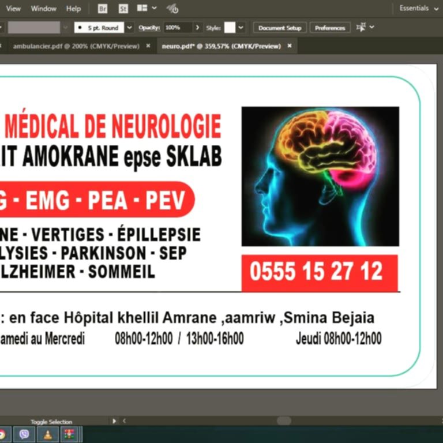Open Adobe Bridge via the Br icon

click(x=103, y=9)
